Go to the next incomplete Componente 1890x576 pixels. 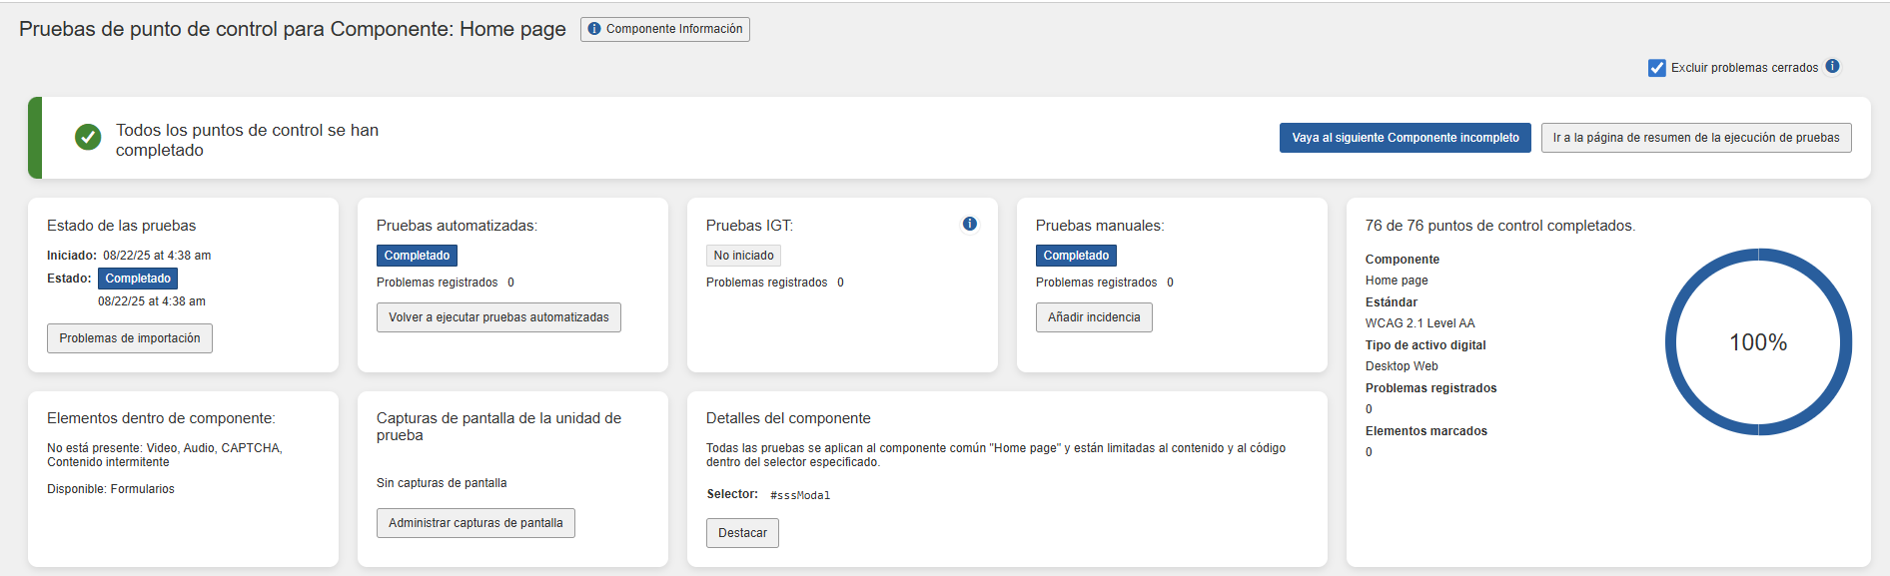click(x=1405, y=138)
